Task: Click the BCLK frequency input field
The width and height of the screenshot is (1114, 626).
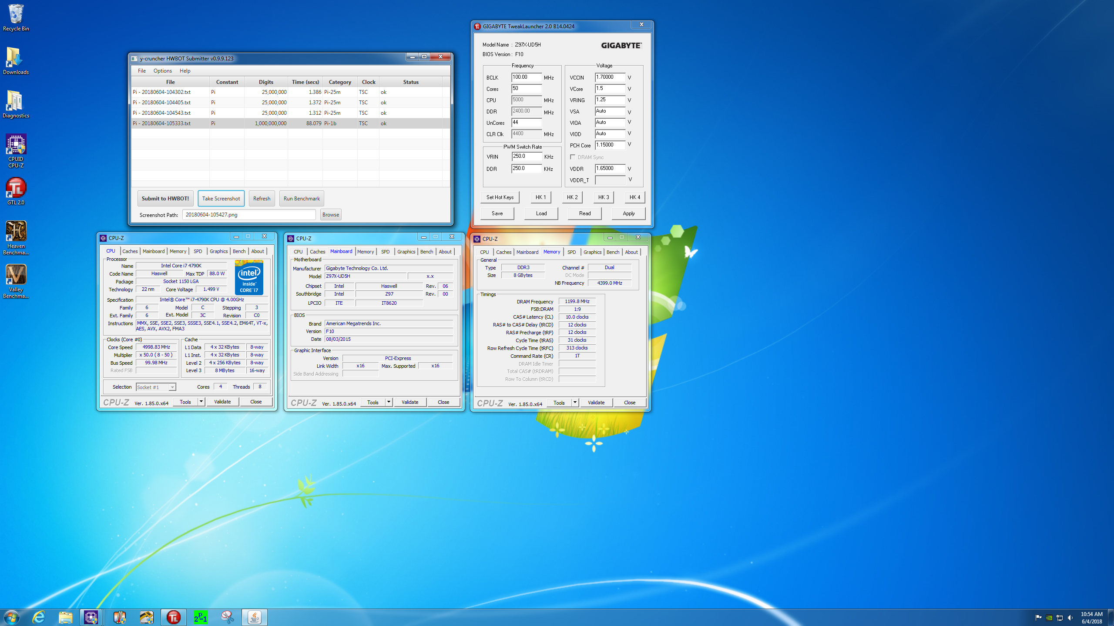Action: click(x=527, y=77)
